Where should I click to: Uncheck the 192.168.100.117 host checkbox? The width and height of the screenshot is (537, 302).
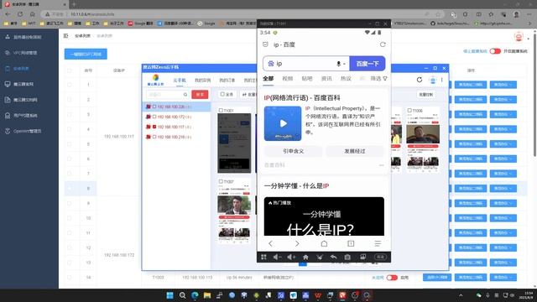(154, 127)
